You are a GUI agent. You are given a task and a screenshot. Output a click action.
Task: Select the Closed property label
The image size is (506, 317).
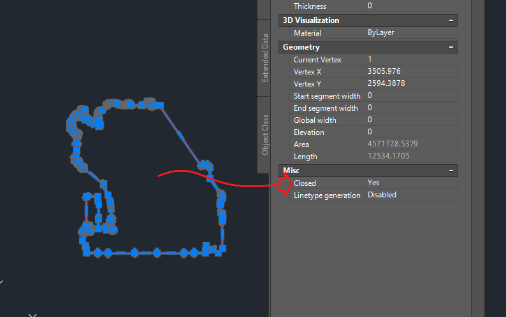tap(305, 183)
